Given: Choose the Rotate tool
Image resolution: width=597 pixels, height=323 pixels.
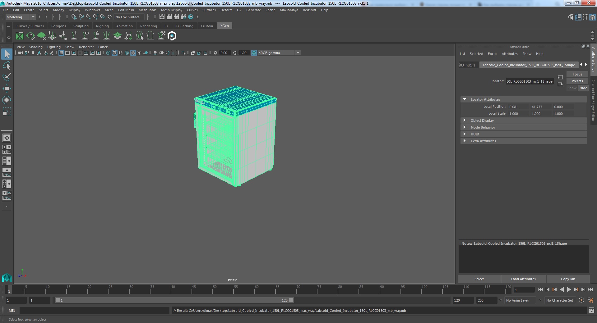Looking at the screenshot, I should [x=7, y=100].
